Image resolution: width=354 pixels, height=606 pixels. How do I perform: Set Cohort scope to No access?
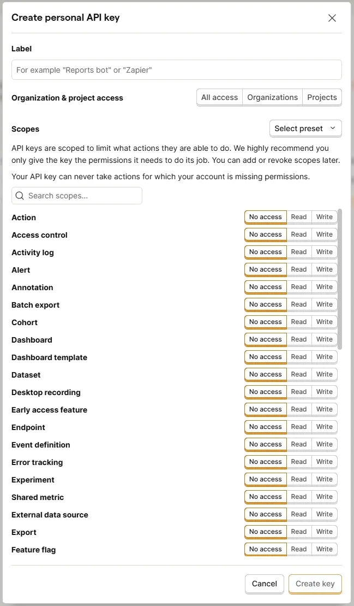(265, 322)
